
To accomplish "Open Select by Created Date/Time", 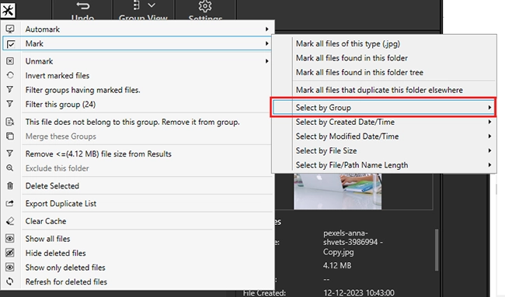I will click(384, 122).
